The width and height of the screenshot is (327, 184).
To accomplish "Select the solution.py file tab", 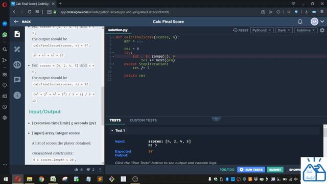I will coord(118,30).
